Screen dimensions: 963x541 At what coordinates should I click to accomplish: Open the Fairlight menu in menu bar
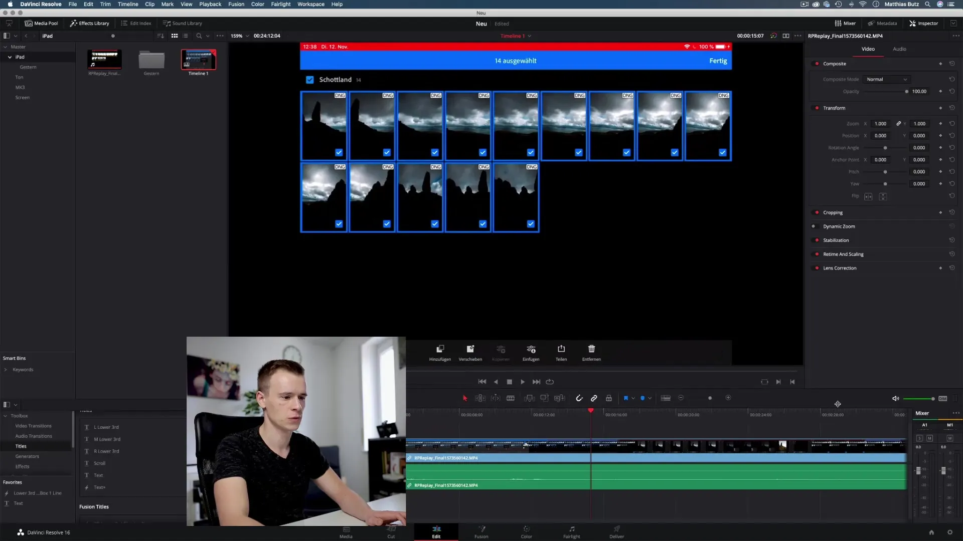pyautogui.click(x=281, y=4)
